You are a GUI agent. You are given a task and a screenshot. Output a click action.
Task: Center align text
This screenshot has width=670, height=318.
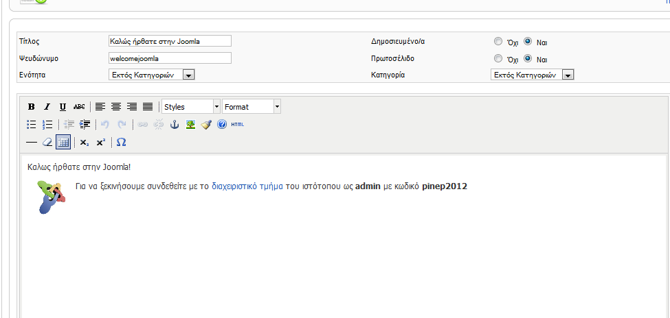[116, 106]
